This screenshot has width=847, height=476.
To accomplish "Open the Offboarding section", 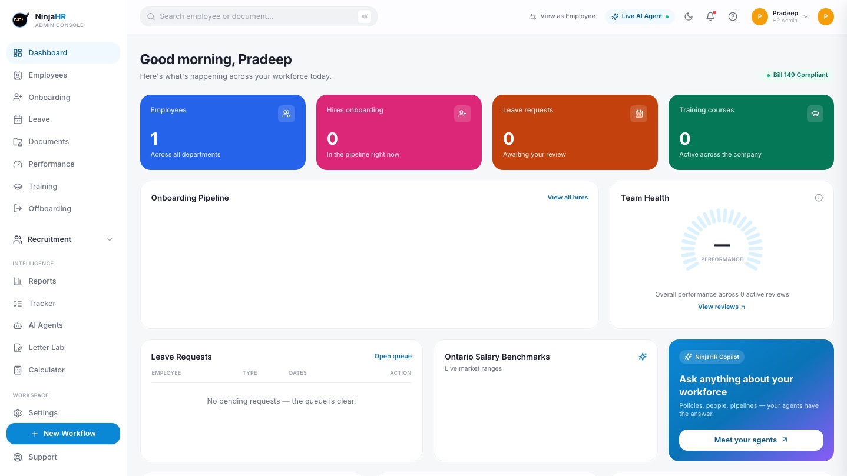I will [63, 209].
